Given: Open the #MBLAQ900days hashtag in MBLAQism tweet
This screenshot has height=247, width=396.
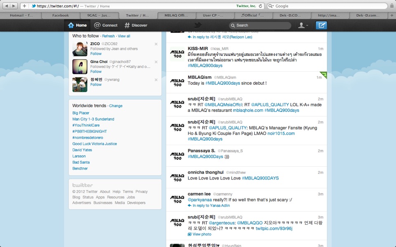Looking at the screenshot, I should [x=223, y=83].
